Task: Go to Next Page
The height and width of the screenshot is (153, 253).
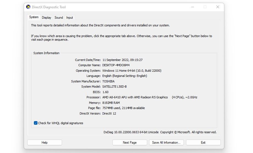Action: click(x=130, y=143)
